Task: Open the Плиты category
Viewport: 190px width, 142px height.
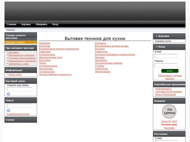Action: [x=43, y=63]
